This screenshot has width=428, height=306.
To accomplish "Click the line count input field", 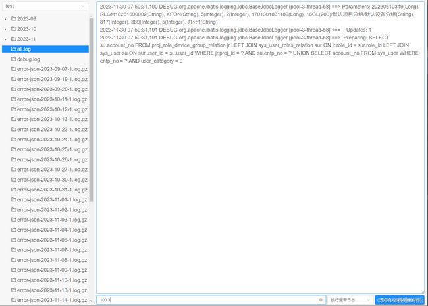I will pos(211,300).
